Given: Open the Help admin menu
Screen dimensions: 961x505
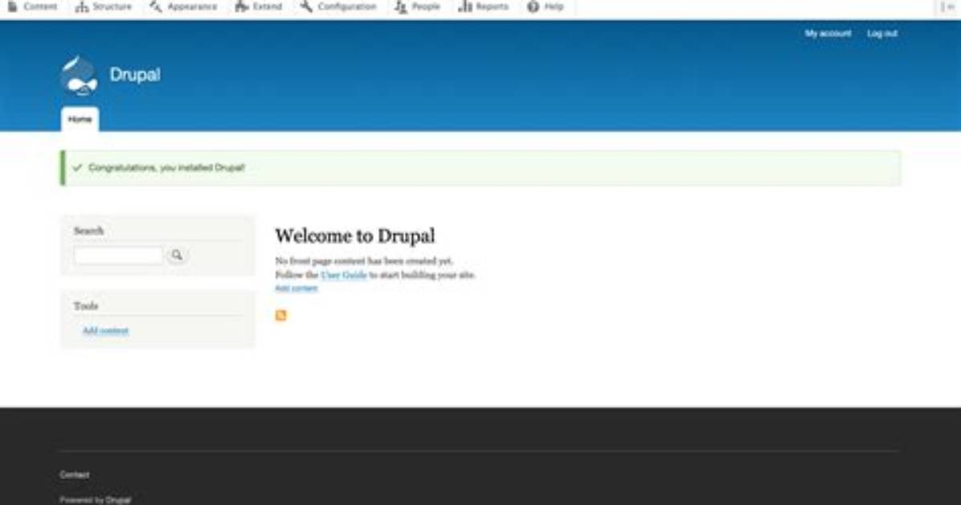Looking at the screenshot, I should pos(546,6).
